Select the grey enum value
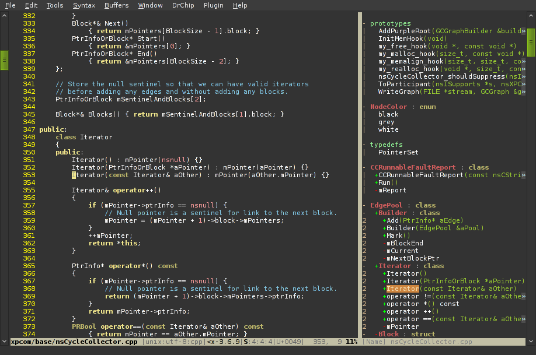This screenshot has height=355, width=536. click(x=386, y=122)
